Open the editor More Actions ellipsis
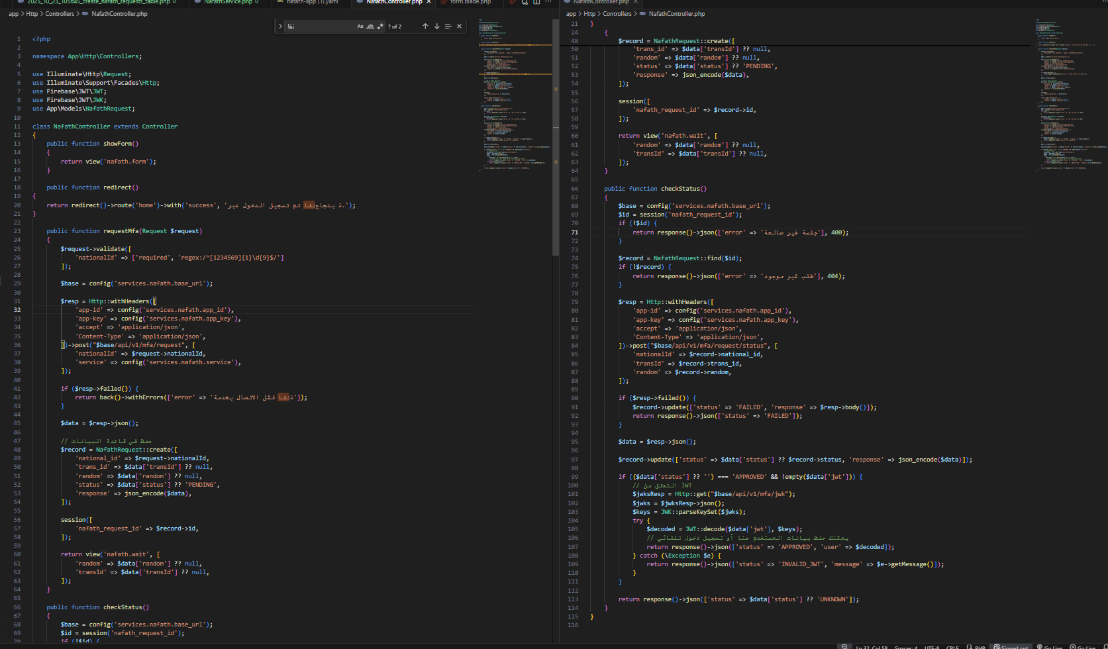This screenshot has height=649, width=1108. [x=548, y=2]
